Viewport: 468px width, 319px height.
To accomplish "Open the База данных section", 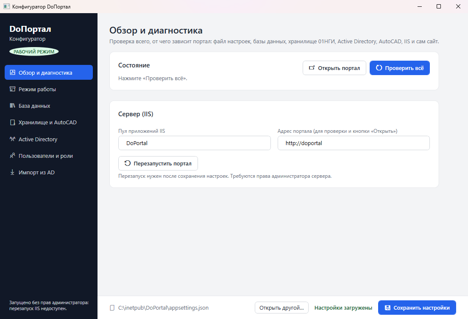I will [49, 106].
